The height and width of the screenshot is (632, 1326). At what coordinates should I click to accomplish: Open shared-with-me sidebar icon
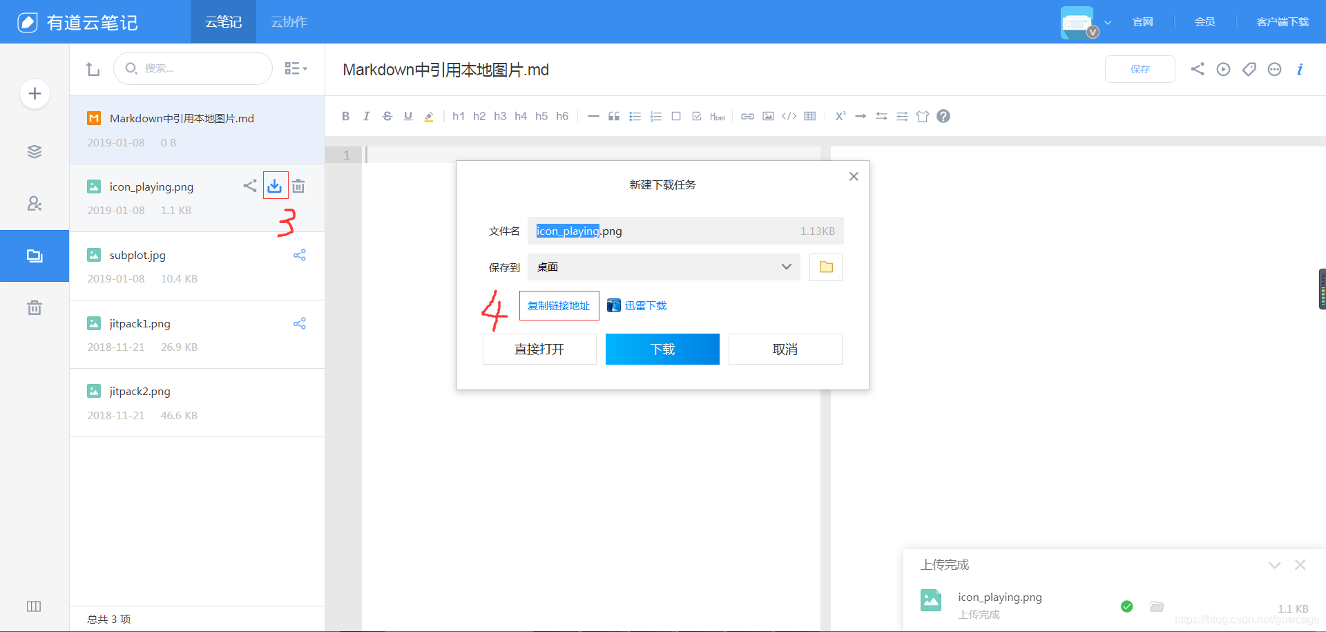pos(35,204)
